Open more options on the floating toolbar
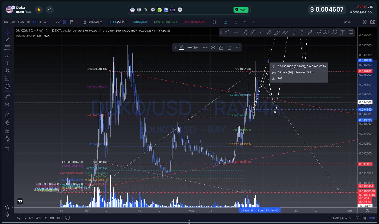This screenshot has width=379, height=224. click(238, 48)
